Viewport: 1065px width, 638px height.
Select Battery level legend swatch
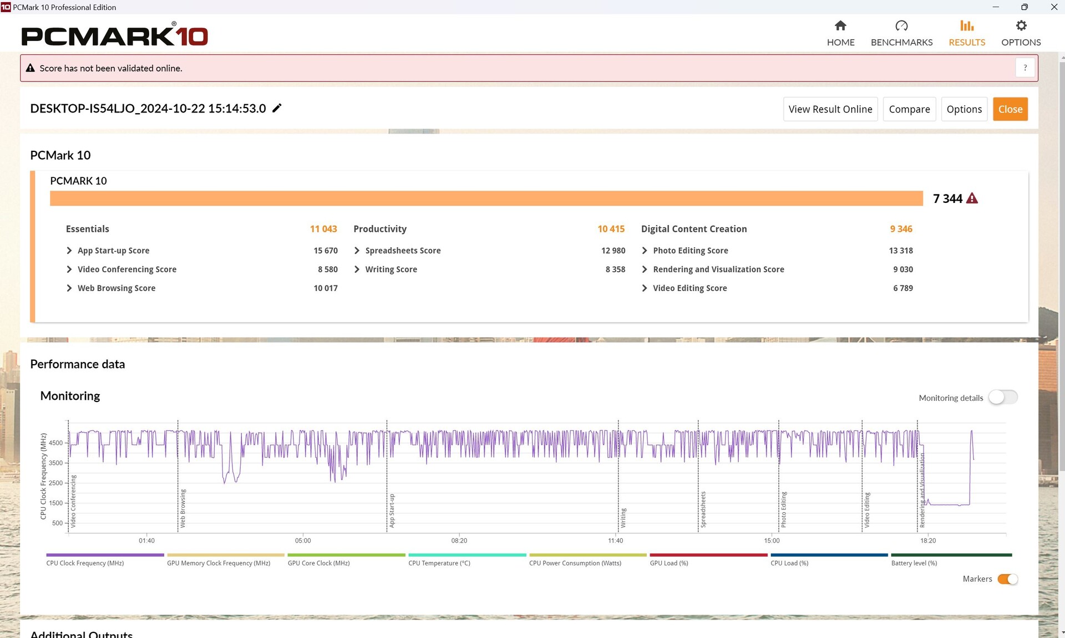point(951,555)
